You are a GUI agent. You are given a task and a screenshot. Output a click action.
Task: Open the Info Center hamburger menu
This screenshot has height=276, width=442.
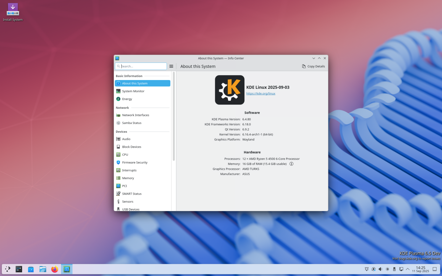tap(171, 66)
